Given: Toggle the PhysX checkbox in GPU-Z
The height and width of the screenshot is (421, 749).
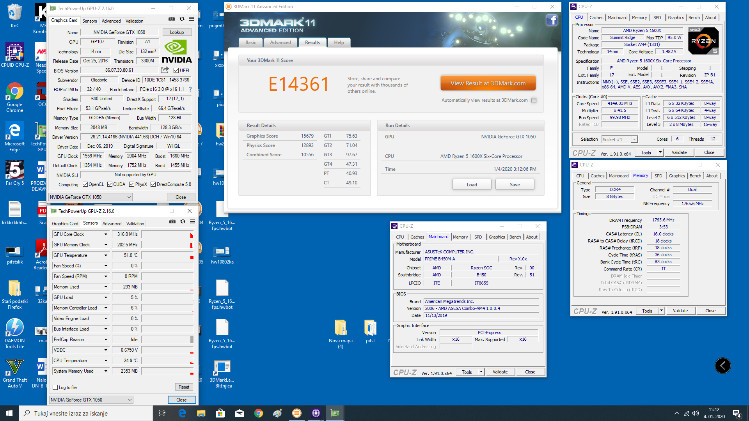Looking at the screenshot, I should point(132,184).
